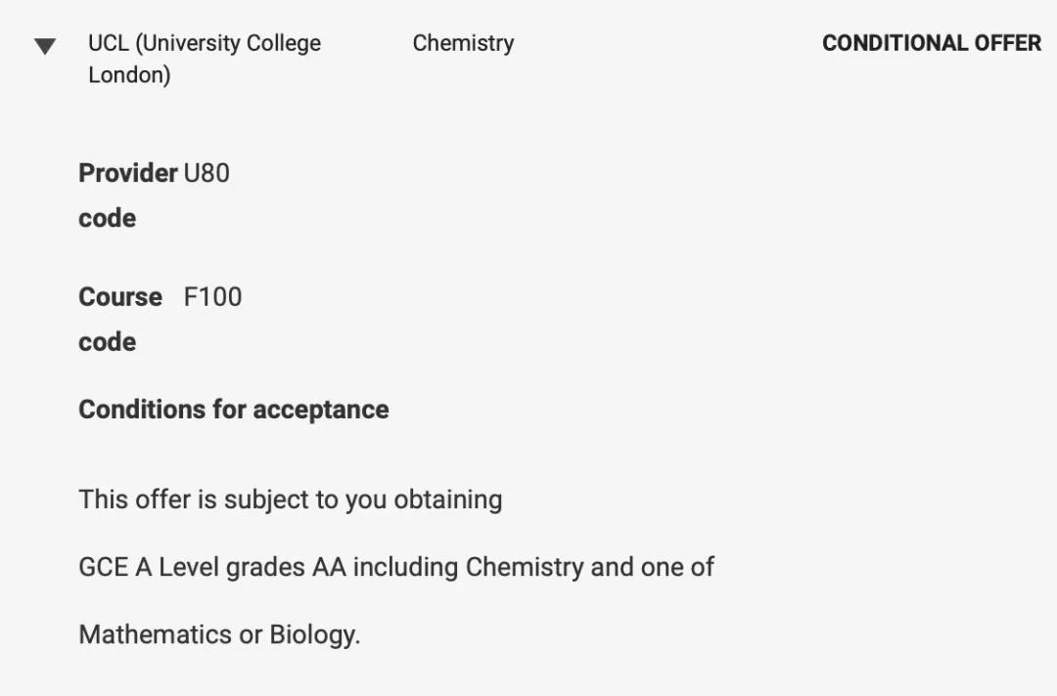
Task: Click the word 'including' in the grades sentence
Action: point(405,567)
